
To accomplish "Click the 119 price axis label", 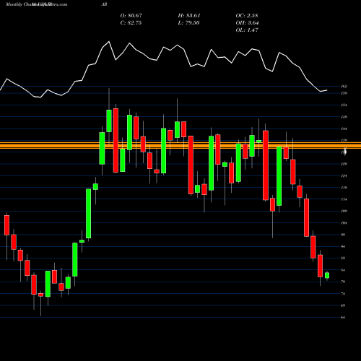I will tap(344, 188).
